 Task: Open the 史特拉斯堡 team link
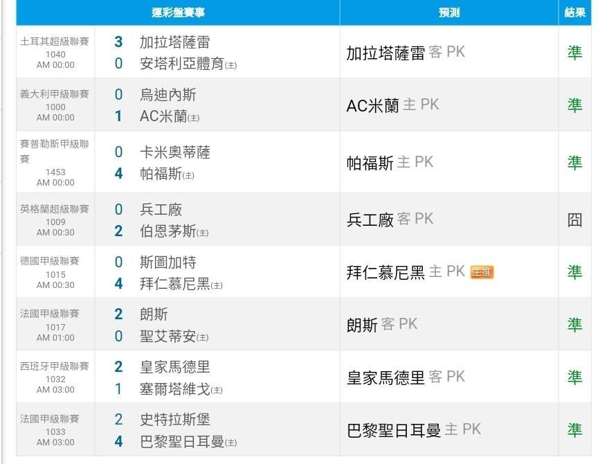175,420
